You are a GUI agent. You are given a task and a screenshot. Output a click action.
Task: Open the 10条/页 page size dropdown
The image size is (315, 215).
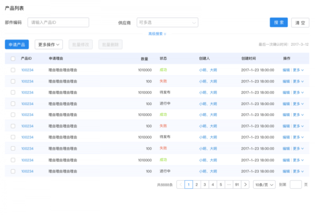coord(264,185)
